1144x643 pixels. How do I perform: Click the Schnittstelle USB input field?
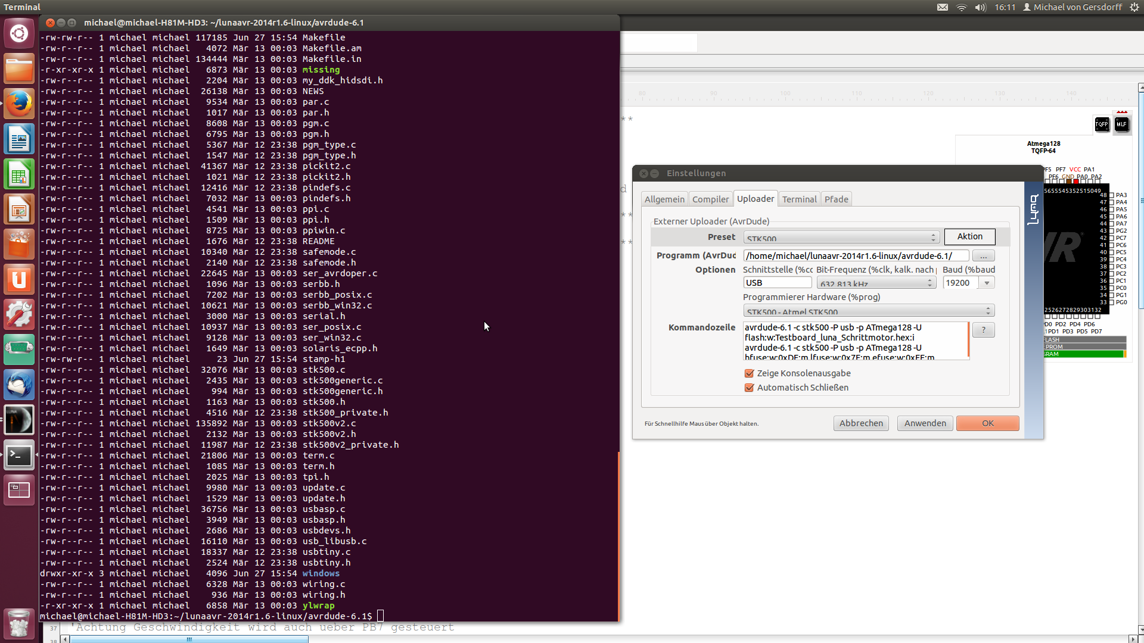point(778,283)
